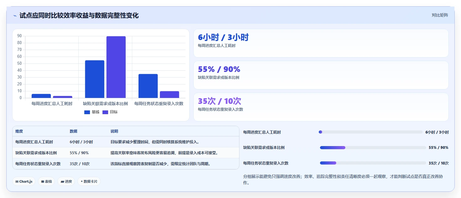Click the title bar lightning icon
This screenshot has height=198, width=461.
coord(15,16)
